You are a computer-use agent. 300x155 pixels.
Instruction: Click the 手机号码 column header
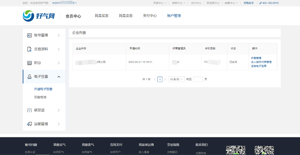210,48
